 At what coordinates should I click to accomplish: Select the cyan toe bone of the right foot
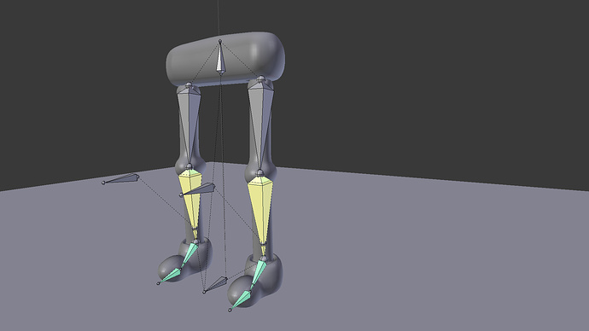241,300
